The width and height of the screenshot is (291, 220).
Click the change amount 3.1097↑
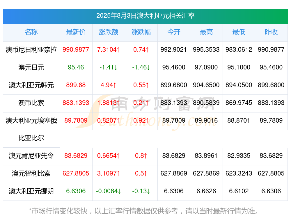(x=109, y=174)
